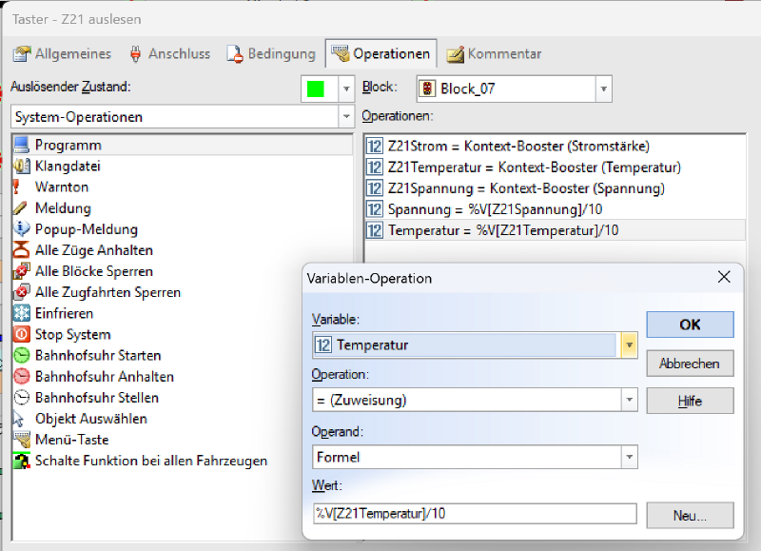Click the Stop System red icon
This screenshot has width=761, height=551.
click(x=21, y=334)
